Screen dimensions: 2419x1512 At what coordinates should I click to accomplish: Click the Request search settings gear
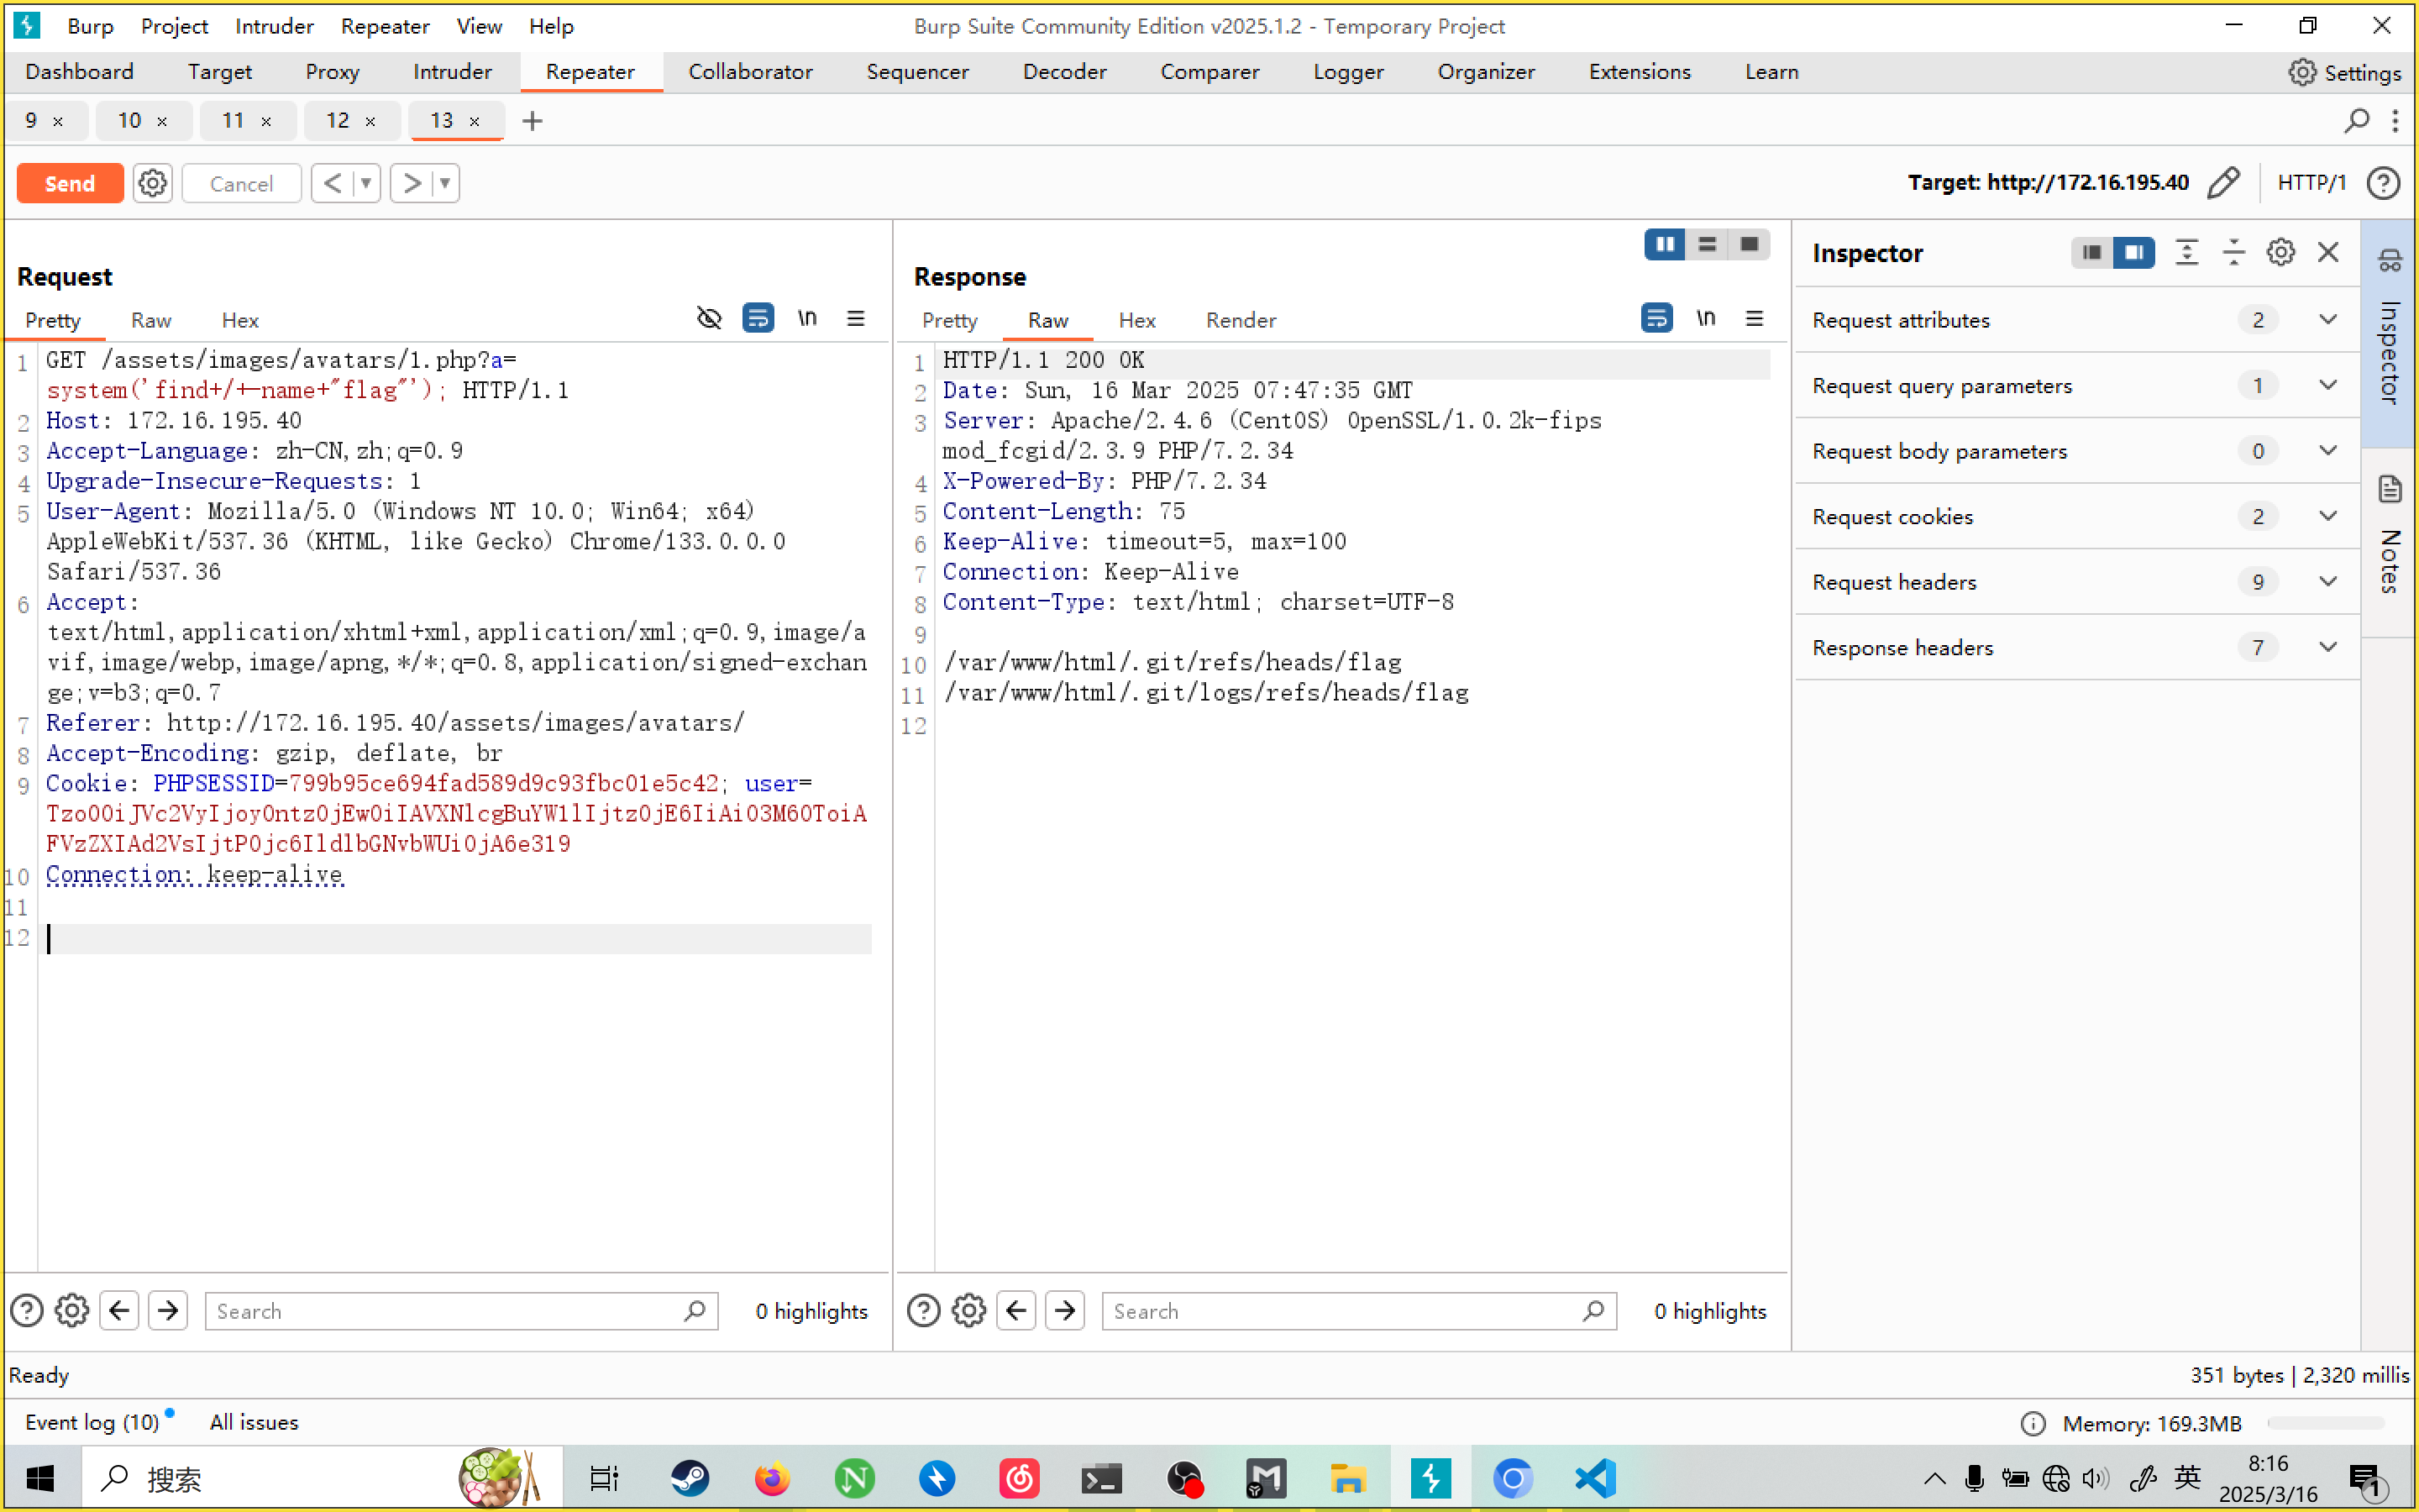pos(72,1310)
